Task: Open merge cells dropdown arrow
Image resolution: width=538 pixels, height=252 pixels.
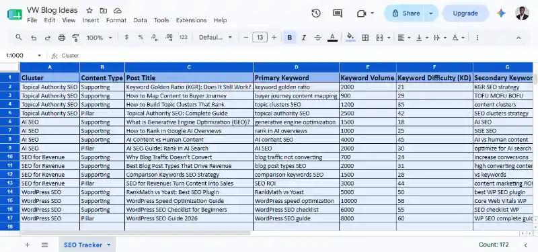Action: click(x=389, y=38)
